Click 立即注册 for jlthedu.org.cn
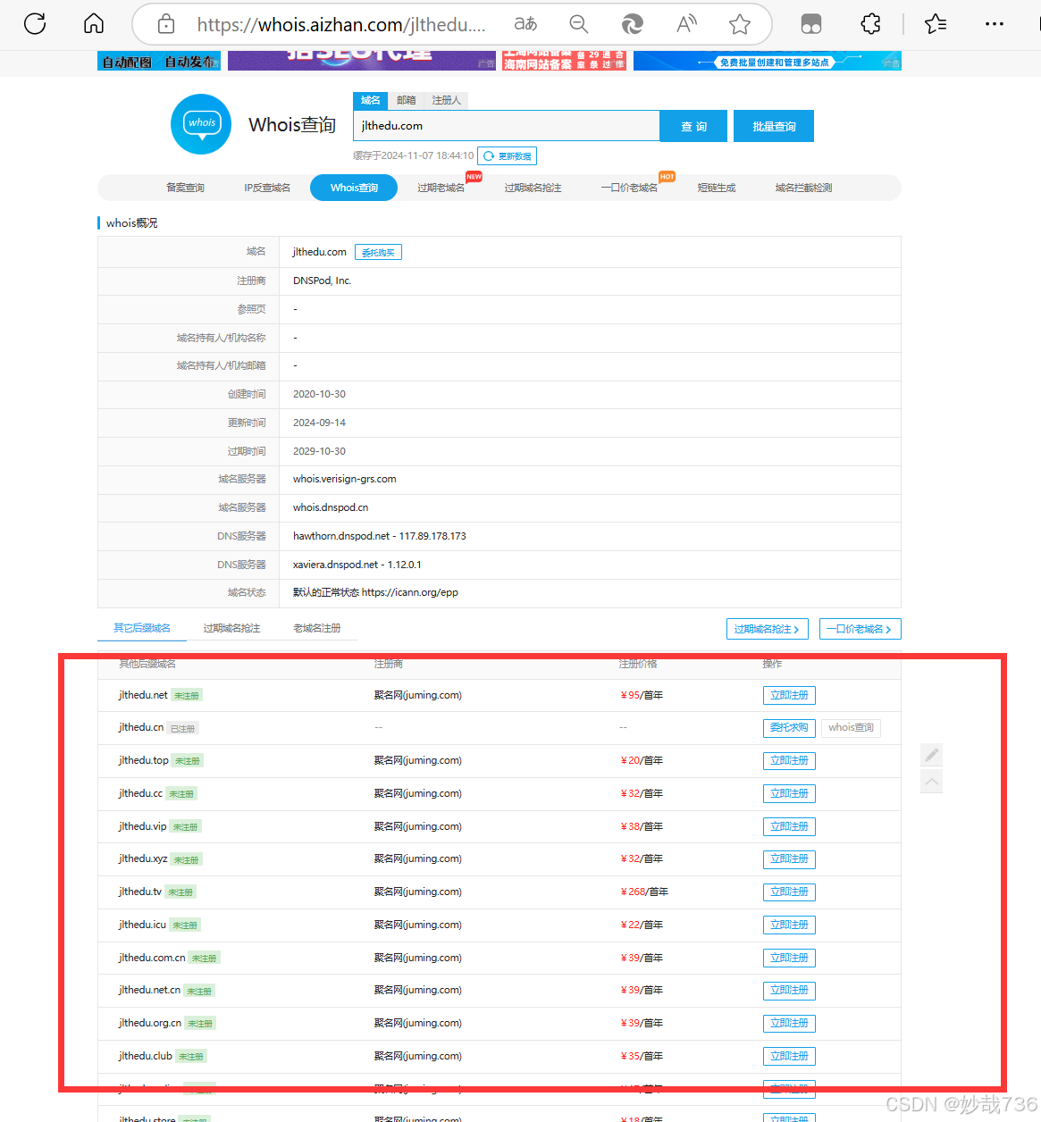The height and width of the screenshot is (1122, 1041). (x=789, y=1023)
